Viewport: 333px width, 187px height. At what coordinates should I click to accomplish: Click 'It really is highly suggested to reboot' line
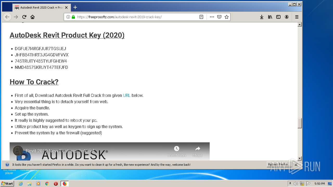pyautogui.click(x=56, y=120)
